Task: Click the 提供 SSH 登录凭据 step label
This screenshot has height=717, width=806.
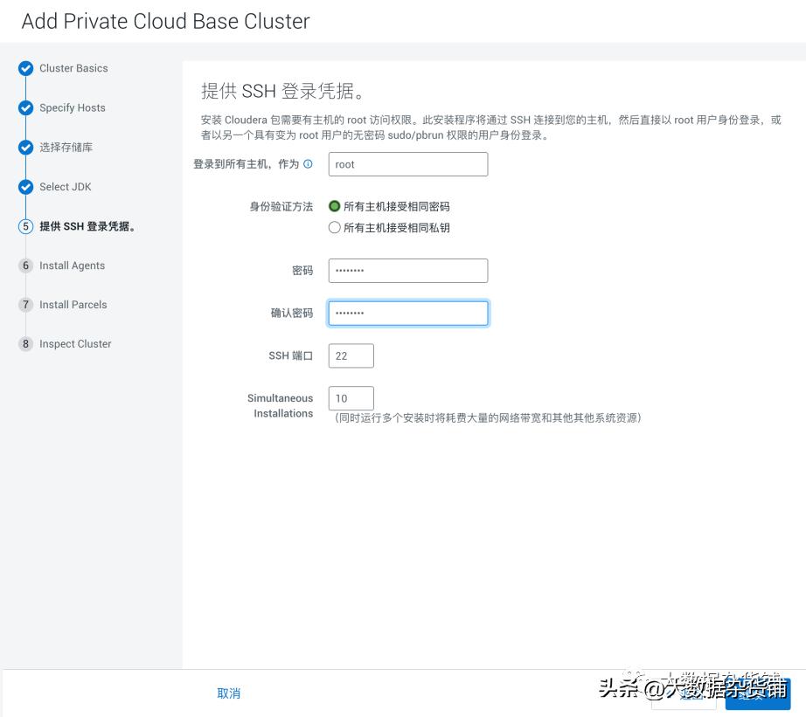Action: click(79, 226)
